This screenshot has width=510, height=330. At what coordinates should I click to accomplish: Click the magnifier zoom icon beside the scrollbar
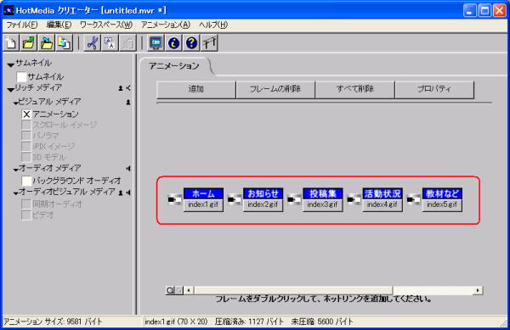(171, 290)
